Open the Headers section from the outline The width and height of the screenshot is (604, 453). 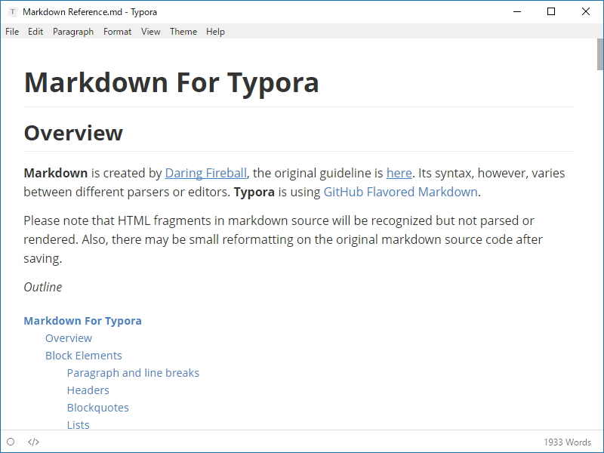click(x=88, y=390)
